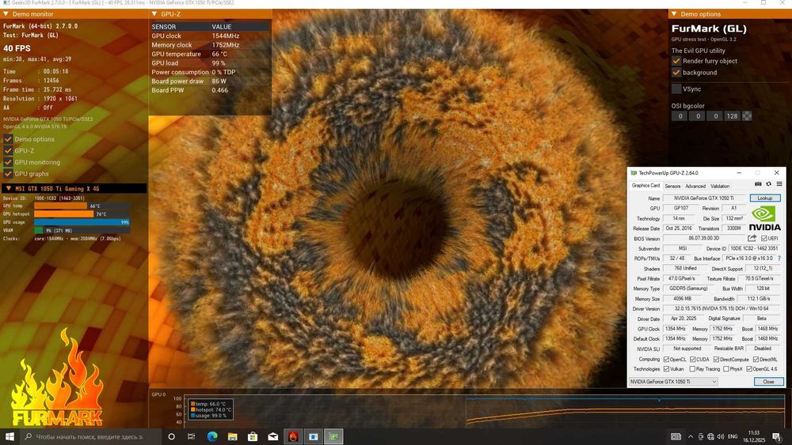Toggle the UEFI checkbox in GPU-Z

click(x=763, y=239)
